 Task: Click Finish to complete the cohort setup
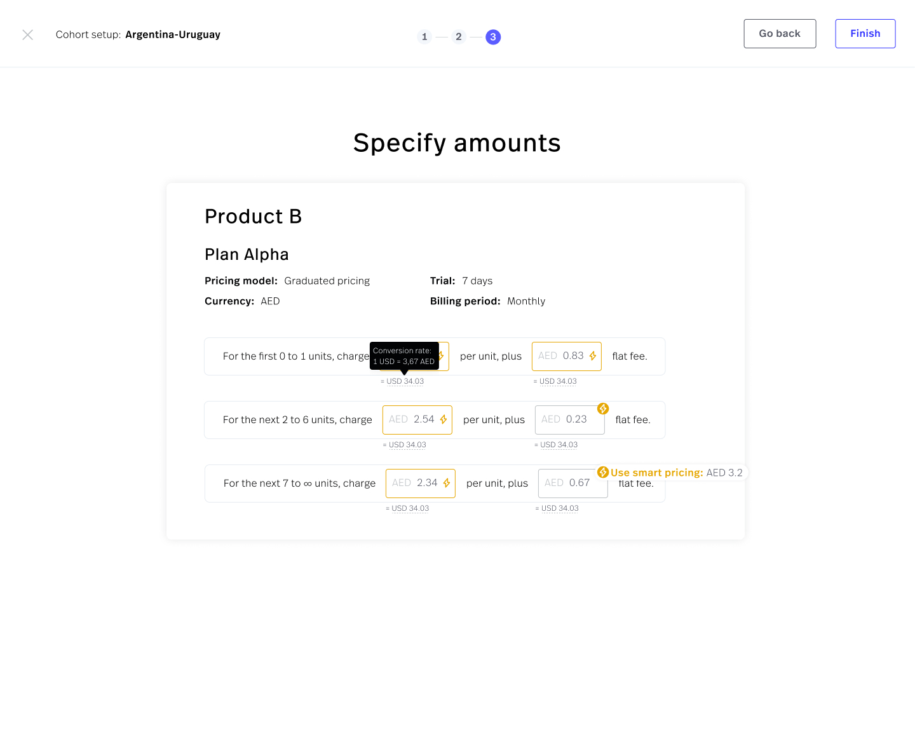pos(865,34)
